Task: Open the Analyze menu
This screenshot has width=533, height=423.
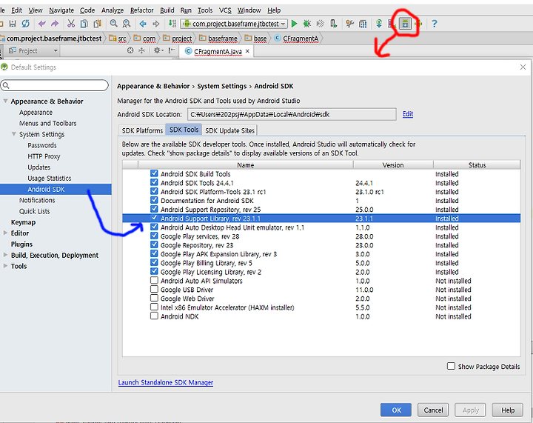Action: point(113,10)
